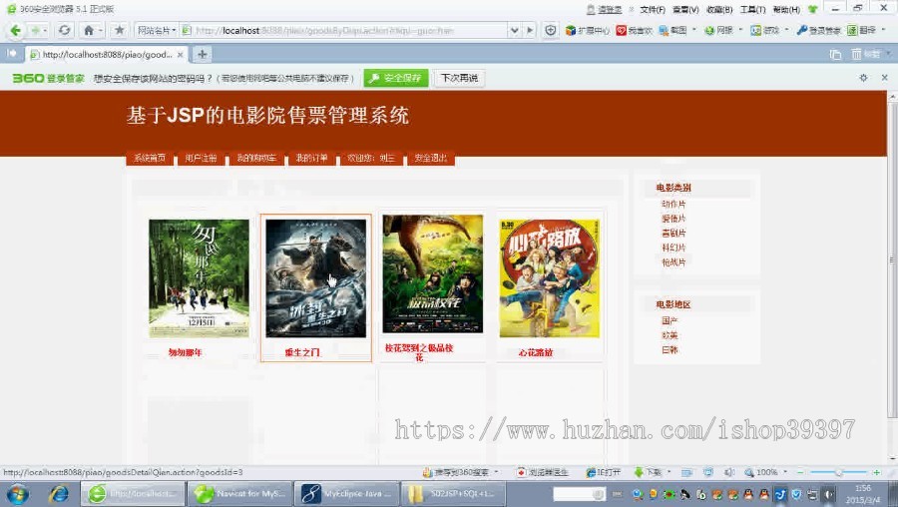Click the 截图 screenshot tool

click(673, 30)
